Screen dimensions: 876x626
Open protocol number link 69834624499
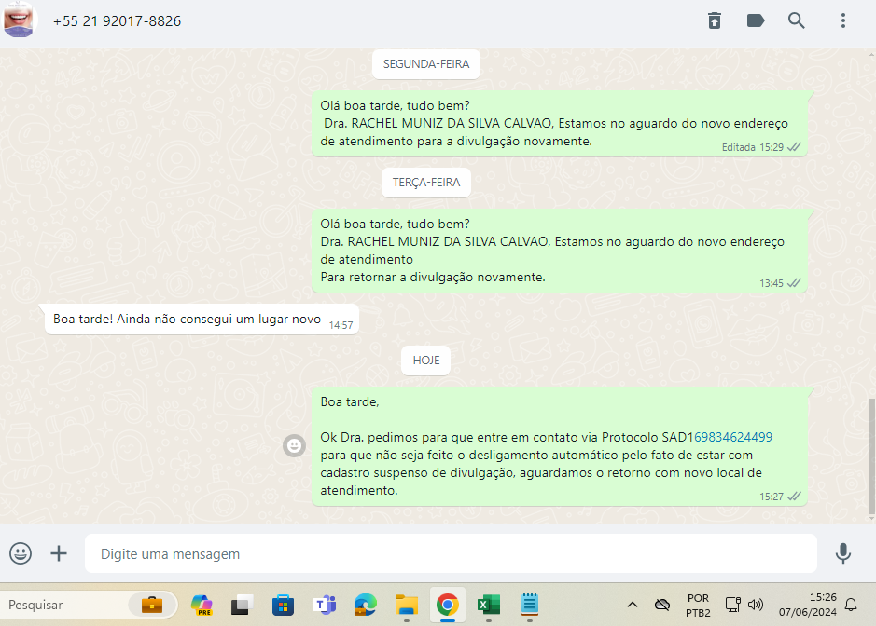(x=733, y=437)
